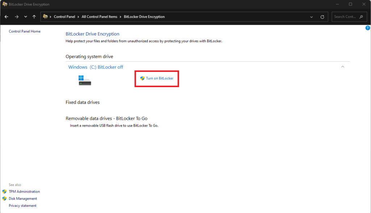Open the Privacy statement link
Image resolution: width=371 pixels, height=213 pixels.
[22, 206]
